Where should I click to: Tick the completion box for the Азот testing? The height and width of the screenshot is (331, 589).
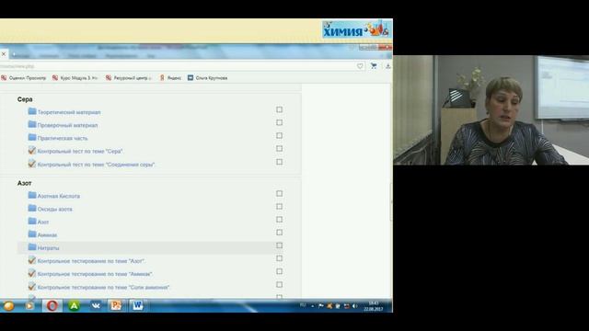pyautogui.click(x=279, y=258)
